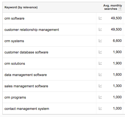125x117 pixels.
Task: Select the keyword "crm software"
Action: [14, 18]
